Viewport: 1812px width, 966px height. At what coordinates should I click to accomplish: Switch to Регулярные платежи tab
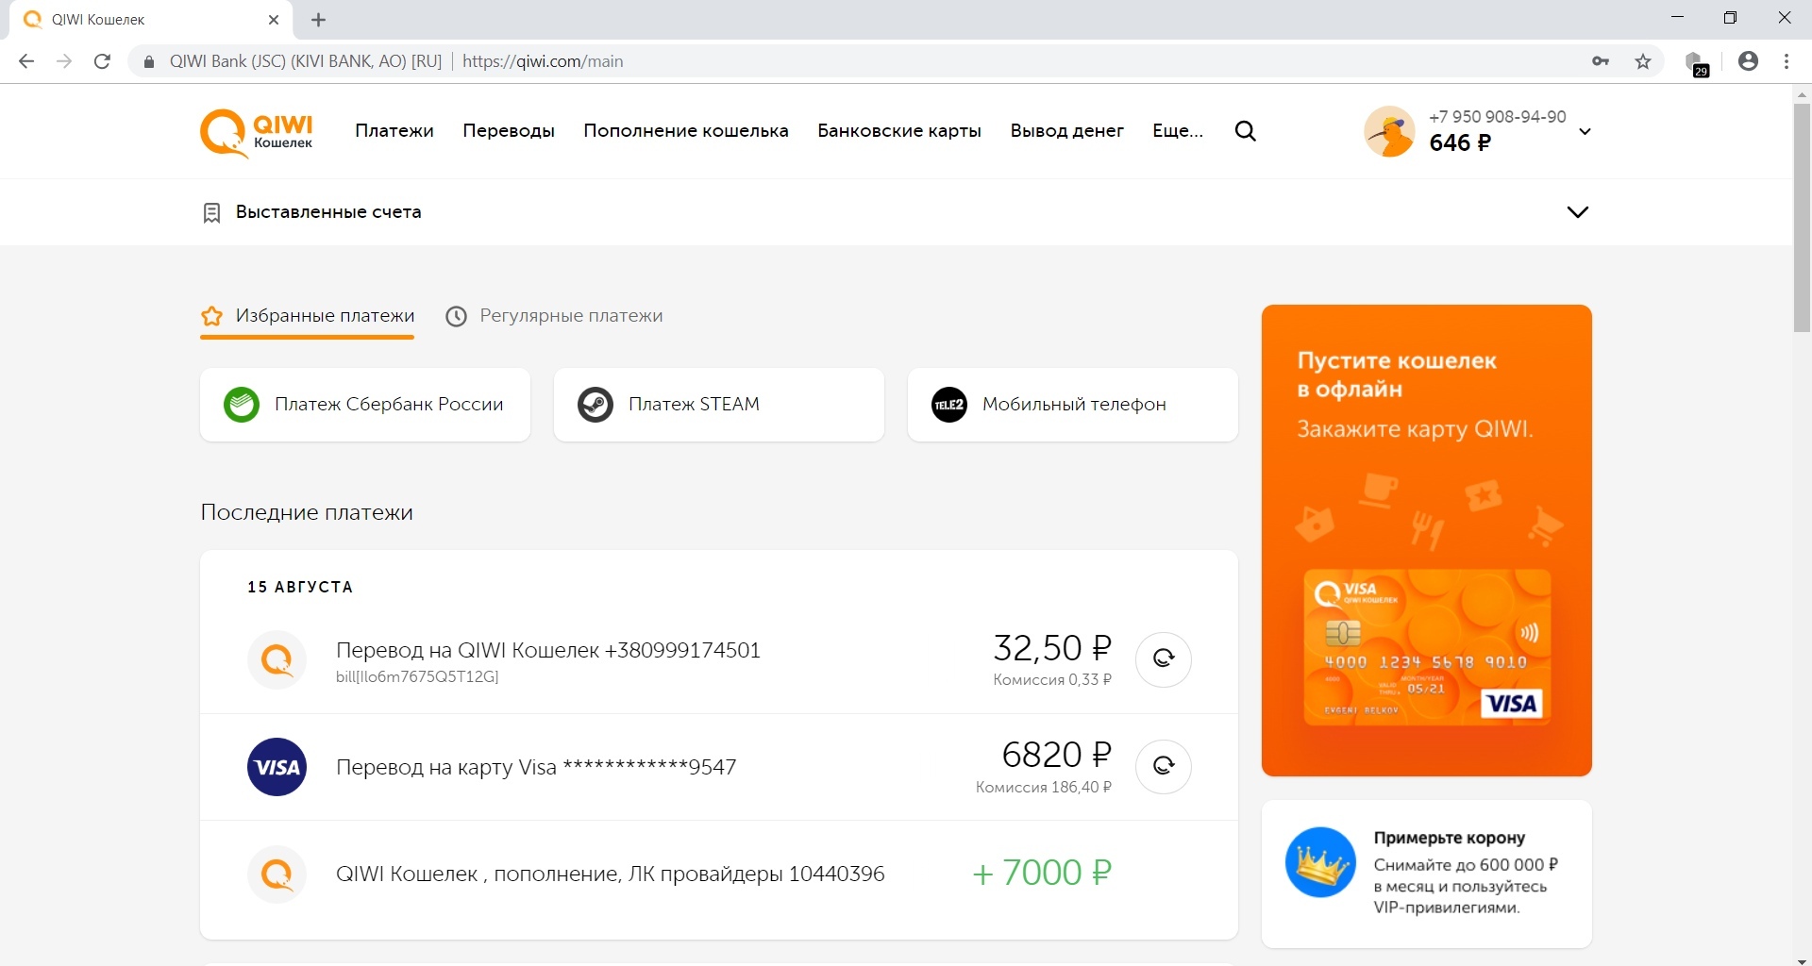554,316
